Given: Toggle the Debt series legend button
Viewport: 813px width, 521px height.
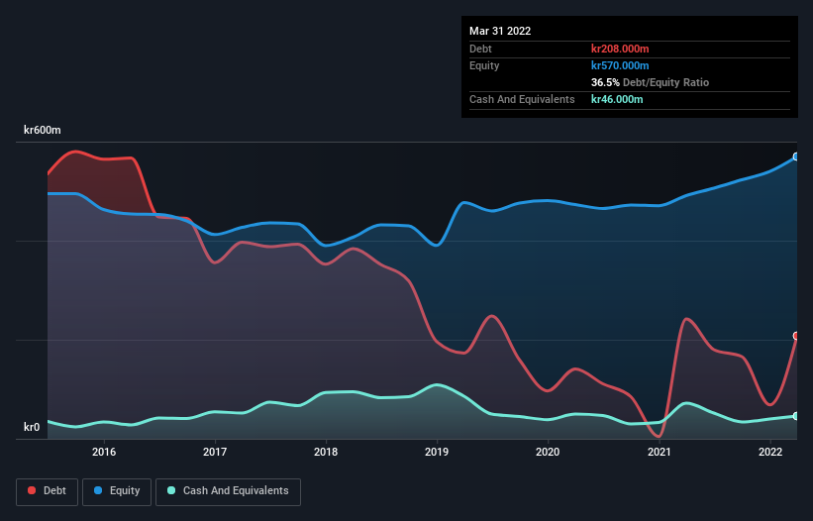Looking at the screenshot, I should coord(48,491).
